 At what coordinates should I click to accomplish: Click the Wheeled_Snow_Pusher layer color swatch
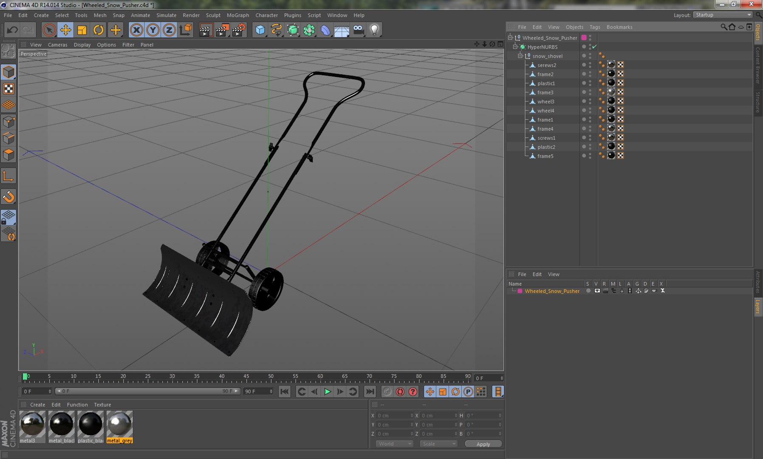coord(520,291)
